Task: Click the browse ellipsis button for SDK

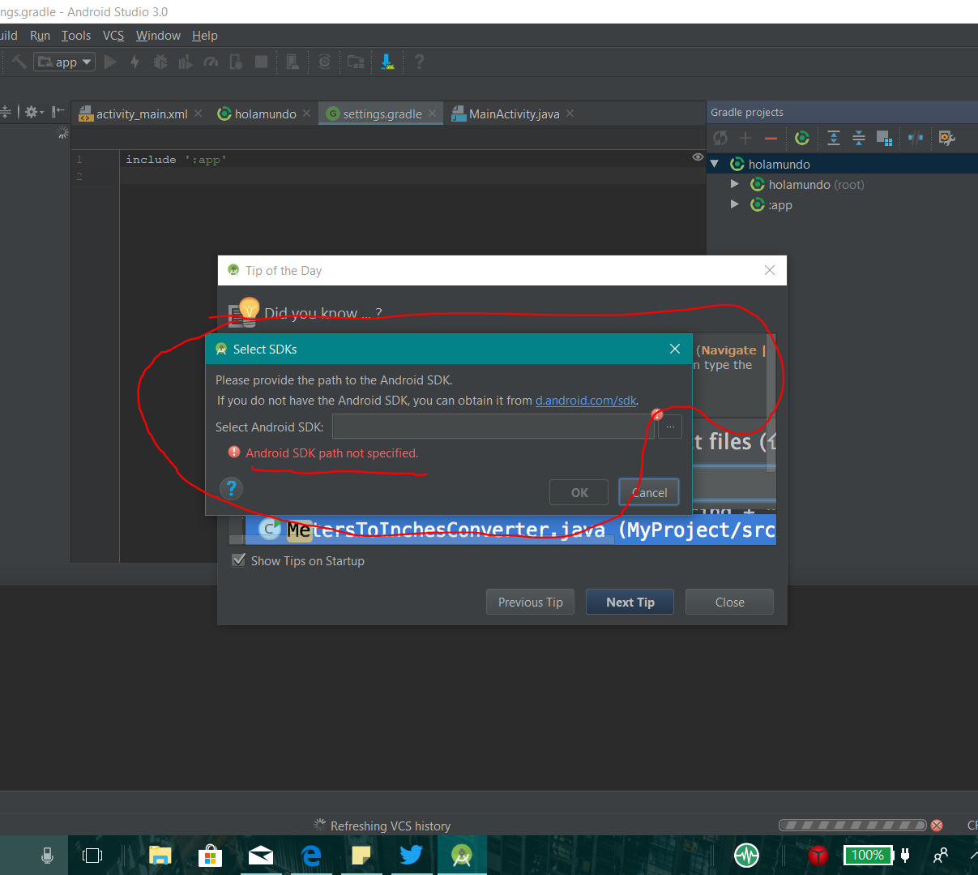Action: click(x=670, y=427)
